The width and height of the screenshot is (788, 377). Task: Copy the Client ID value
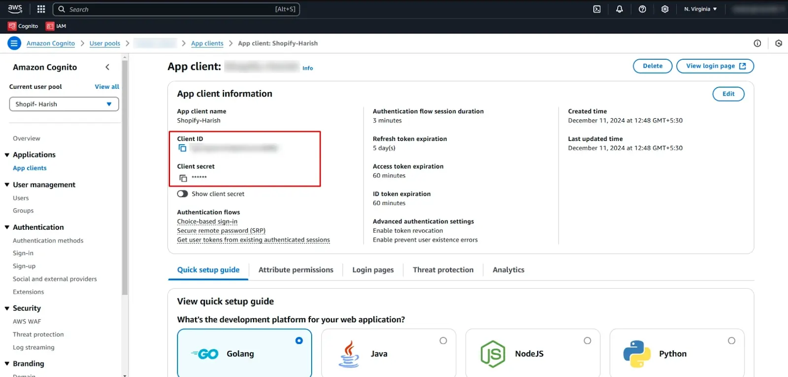coord(182,148)
